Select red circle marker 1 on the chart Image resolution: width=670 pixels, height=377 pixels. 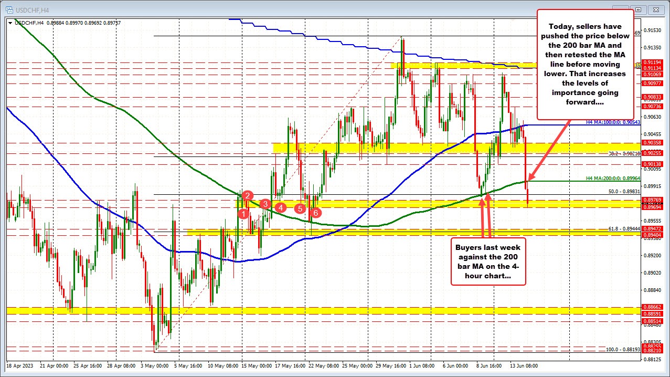243,213
